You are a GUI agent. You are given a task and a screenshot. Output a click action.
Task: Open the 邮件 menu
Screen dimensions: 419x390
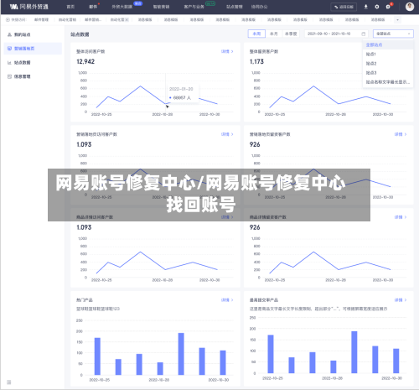click(93, 7)
